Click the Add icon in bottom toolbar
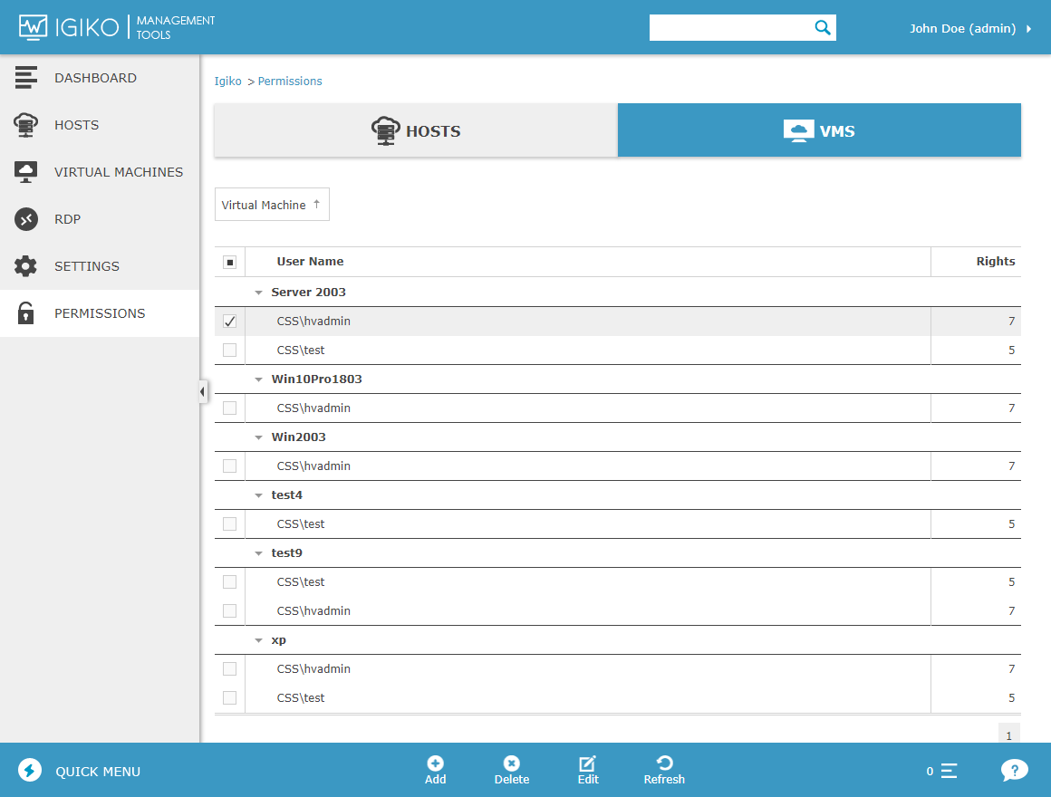The height and width of the screenshot is (797, 1051). tap(435, 763)
